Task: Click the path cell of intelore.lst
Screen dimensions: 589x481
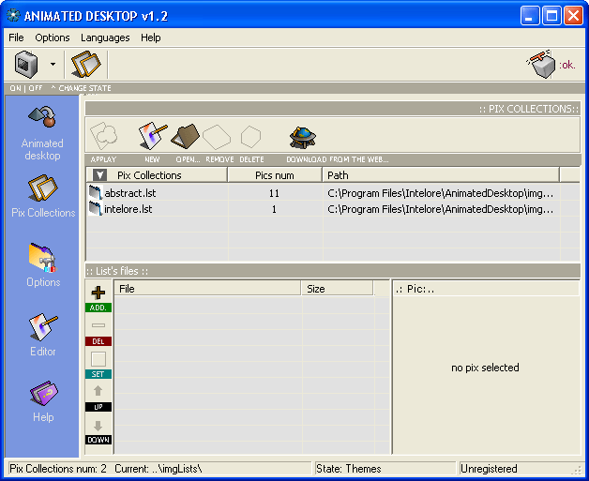Action: [x=440, y=209]
